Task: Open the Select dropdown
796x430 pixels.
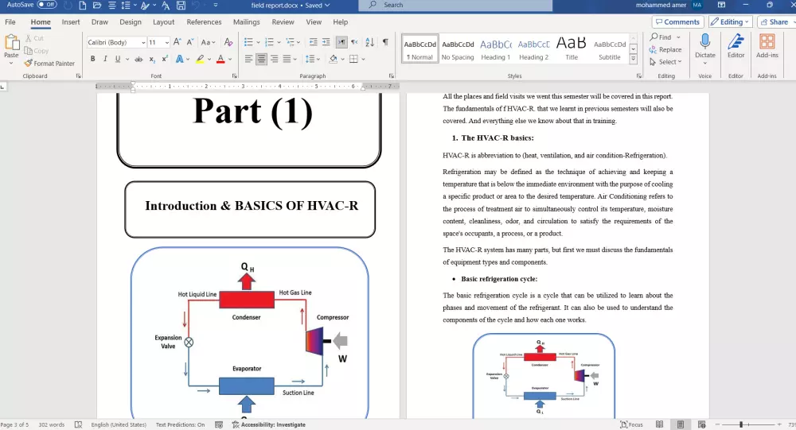Action: coord(665,62)
